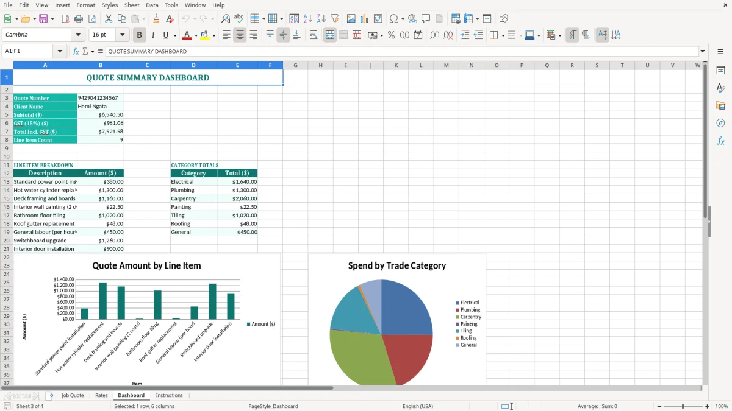Click the Cut scissors icon

[109, 19]
